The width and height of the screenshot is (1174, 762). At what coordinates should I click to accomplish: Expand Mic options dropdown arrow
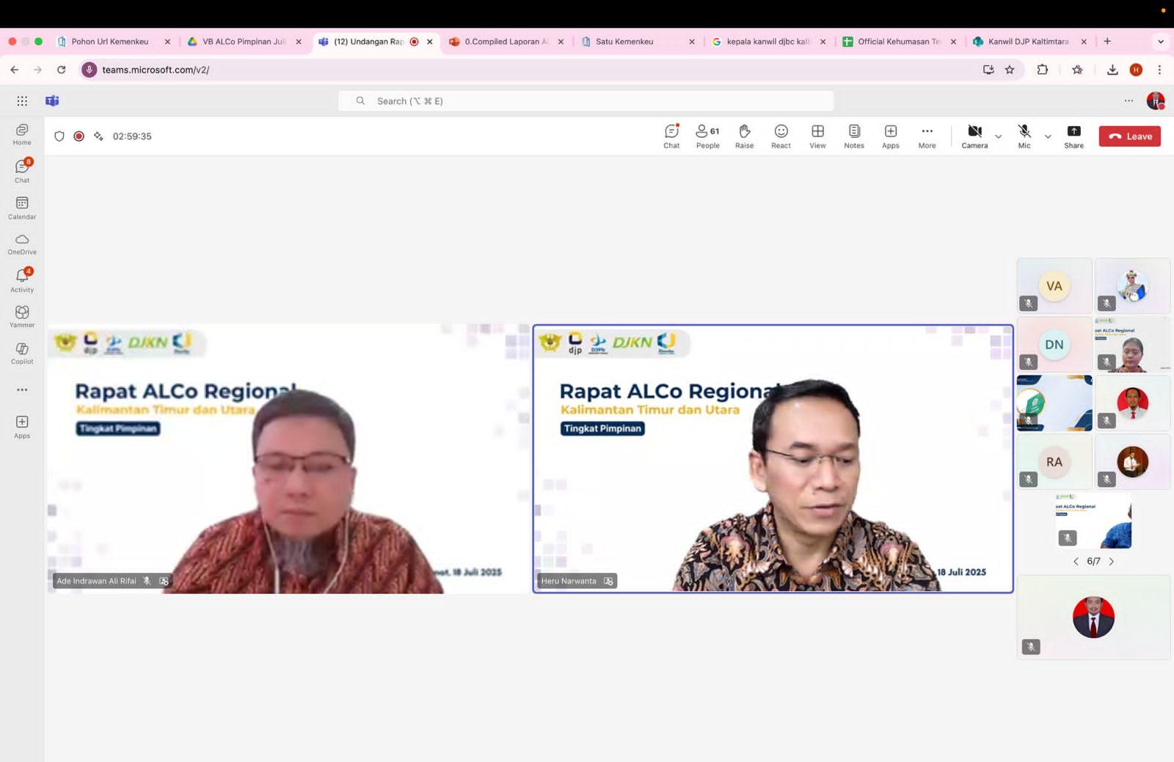point(1048,136)
